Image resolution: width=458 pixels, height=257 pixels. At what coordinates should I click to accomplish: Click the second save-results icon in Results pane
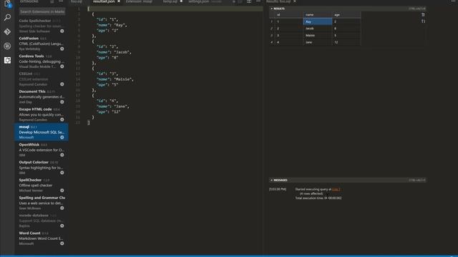tap(423, 21)
